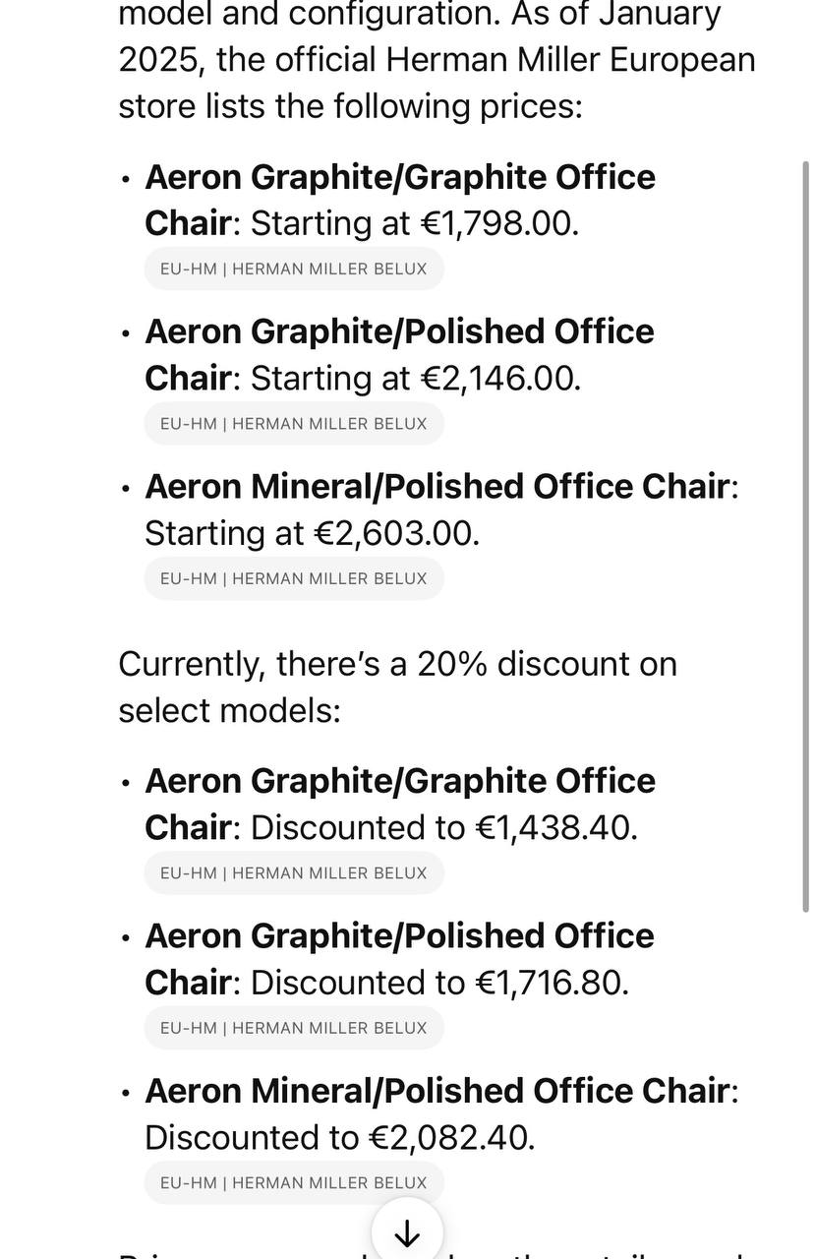Open the source chip under the €2,603.00 price

pos(294,578)
